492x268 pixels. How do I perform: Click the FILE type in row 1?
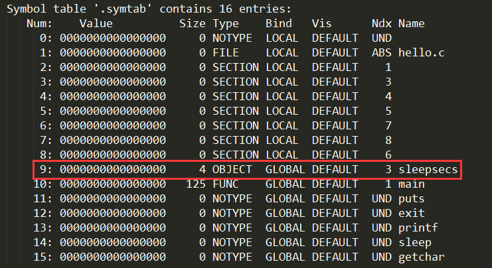pos(226,52)
